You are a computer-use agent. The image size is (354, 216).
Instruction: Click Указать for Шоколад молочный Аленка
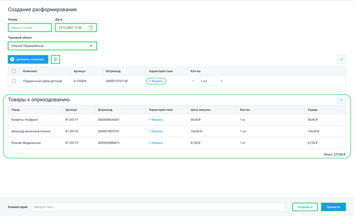tap(156, 131)
